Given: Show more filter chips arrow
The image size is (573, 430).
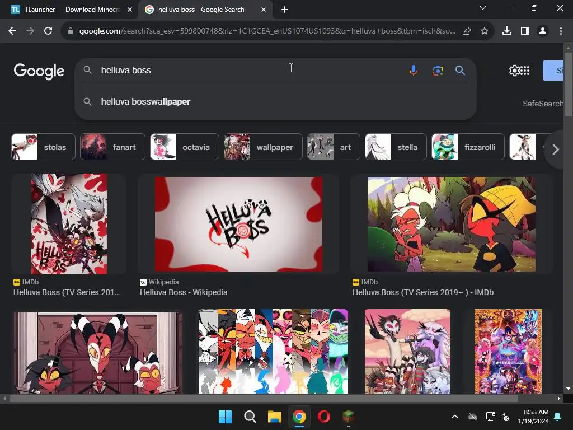Looking at the screenshot, I should coord(556,149).
